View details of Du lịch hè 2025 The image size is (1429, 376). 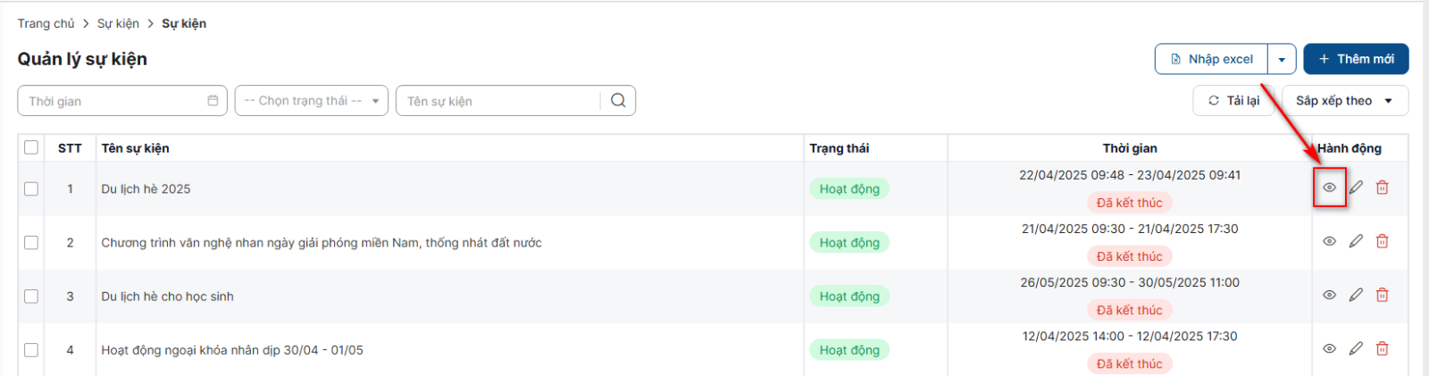[x=1329, y=188]
